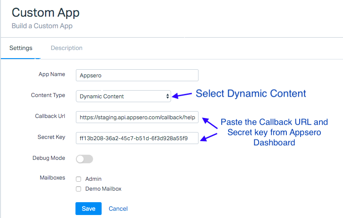Viewport: 343px width, 218px height.
Task: Click the "App Name" label
Action: [52, 74]
